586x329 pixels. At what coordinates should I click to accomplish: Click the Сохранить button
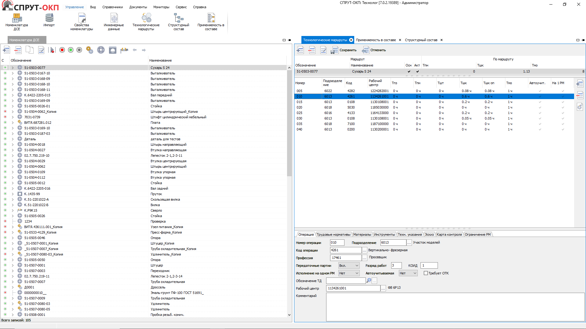point(344,50)
